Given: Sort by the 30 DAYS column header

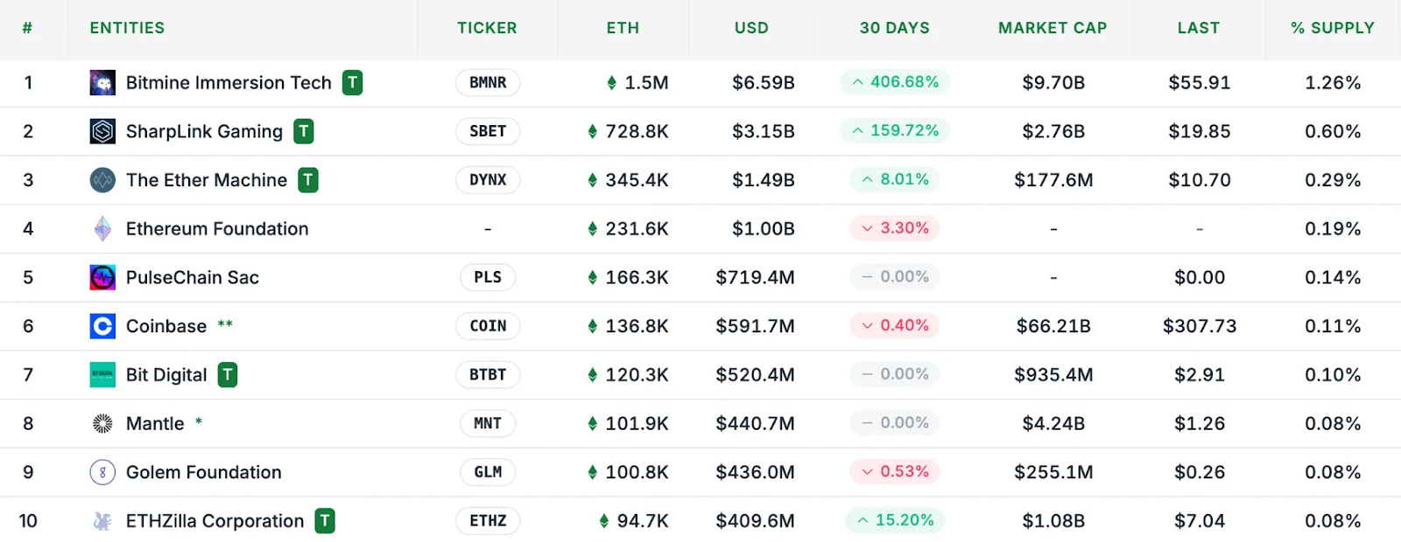Looking at the screenshot, I should [894, 27].
